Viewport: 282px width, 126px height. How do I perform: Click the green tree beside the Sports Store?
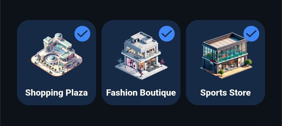click(248, 62)
